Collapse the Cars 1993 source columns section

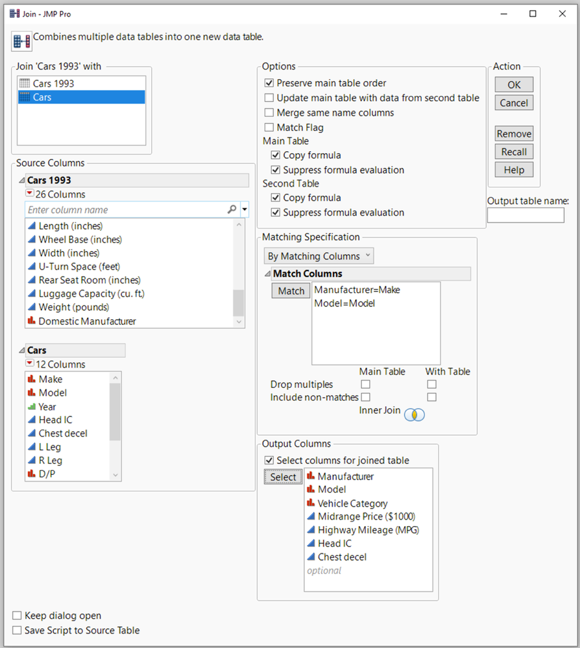22,180
